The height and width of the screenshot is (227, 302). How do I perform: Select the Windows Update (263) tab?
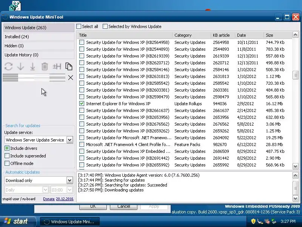[x=39, y=28]
